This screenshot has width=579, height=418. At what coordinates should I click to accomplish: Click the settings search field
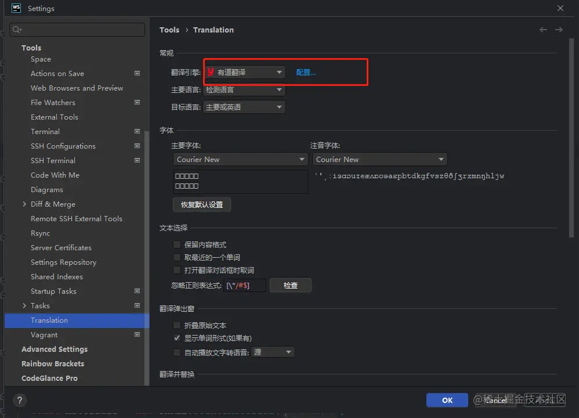click(77, 30)
